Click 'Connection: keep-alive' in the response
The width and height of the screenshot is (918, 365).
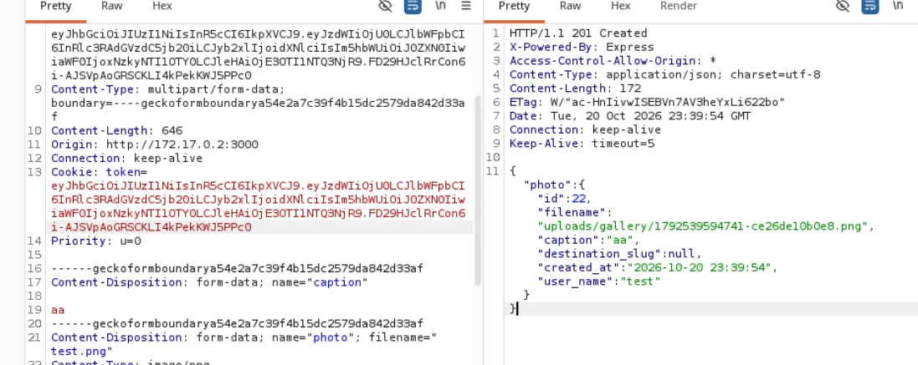(586, 130)
